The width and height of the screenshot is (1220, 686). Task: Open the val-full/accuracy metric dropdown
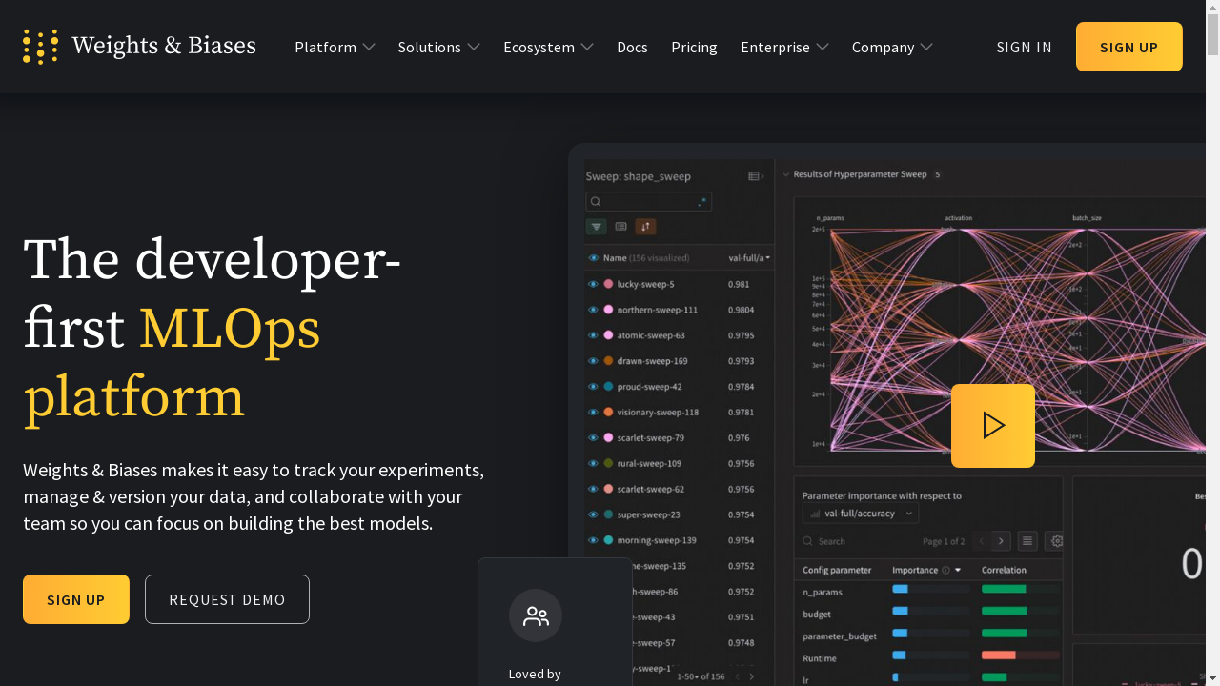pyautogui.click(x=861, y=514)
